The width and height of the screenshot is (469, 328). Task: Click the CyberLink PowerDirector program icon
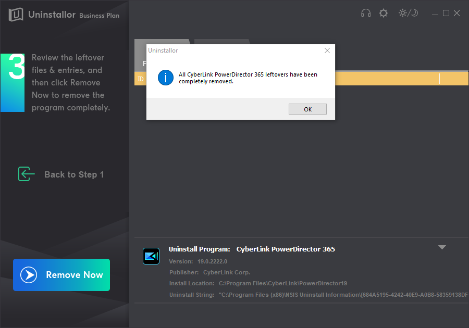[151, 256]
